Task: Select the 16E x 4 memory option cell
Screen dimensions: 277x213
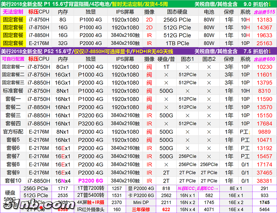Action: 236,209
